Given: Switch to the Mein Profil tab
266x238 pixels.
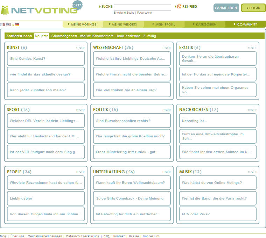Looking at the screenshot, I should (164, 24).
